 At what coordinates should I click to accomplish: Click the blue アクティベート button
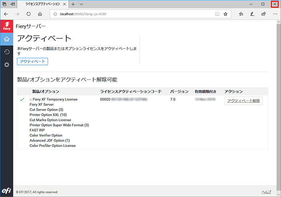pos(33,62)
